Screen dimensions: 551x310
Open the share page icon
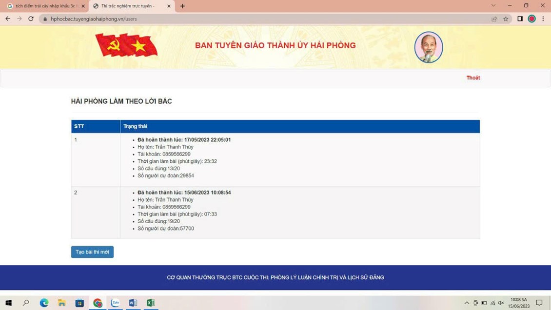[494, 19]
